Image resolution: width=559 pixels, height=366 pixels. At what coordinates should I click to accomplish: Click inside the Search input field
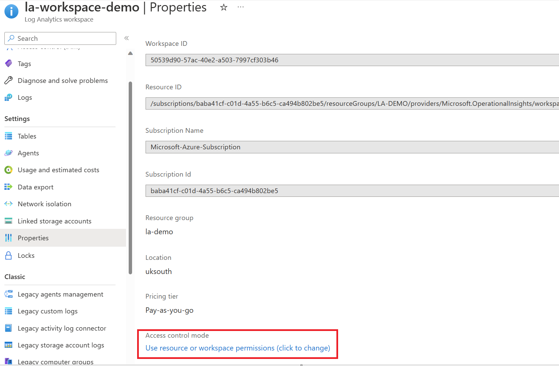pyautogui.click(x=60, y=38)
